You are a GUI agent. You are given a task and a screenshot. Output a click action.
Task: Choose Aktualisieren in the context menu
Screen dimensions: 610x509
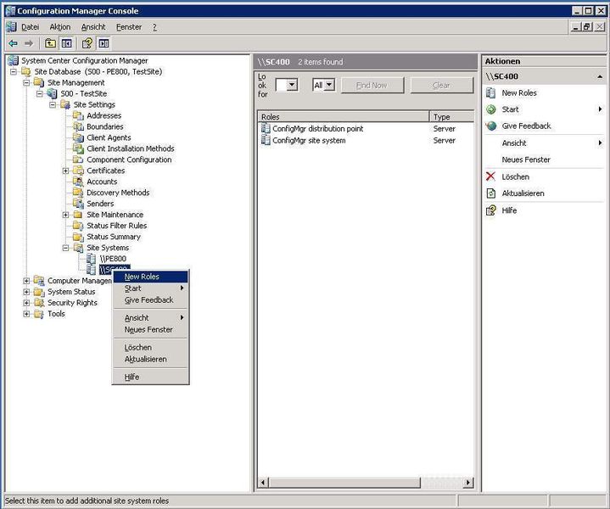[x=150, y=359]
